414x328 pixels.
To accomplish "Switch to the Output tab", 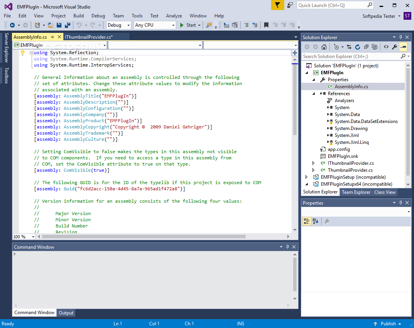I will pyautogui.click(x=66, y=313).
